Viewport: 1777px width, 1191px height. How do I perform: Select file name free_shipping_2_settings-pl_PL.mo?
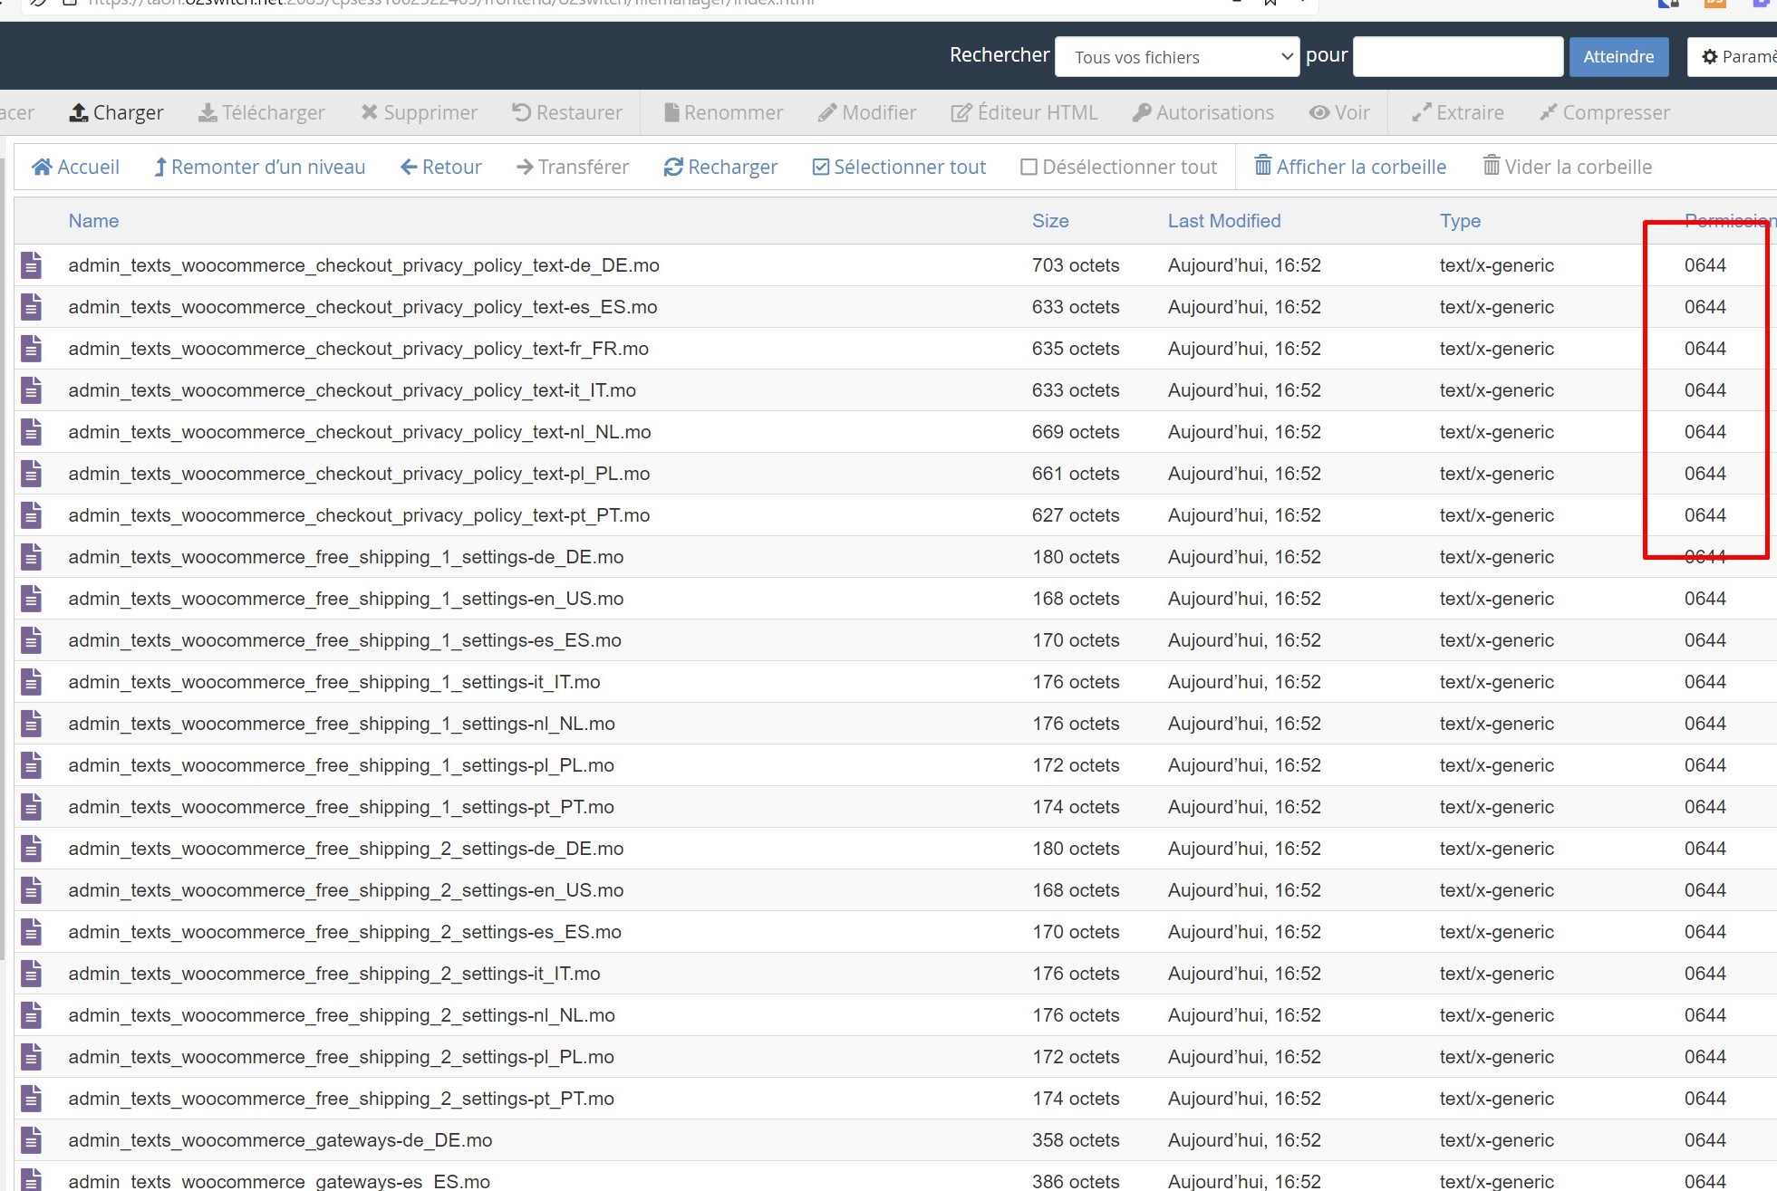(x=341, y=1057)
